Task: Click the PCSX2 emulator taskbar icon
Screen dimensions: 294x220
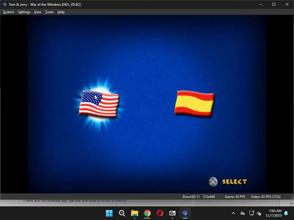Action: (x=185, y=213)
